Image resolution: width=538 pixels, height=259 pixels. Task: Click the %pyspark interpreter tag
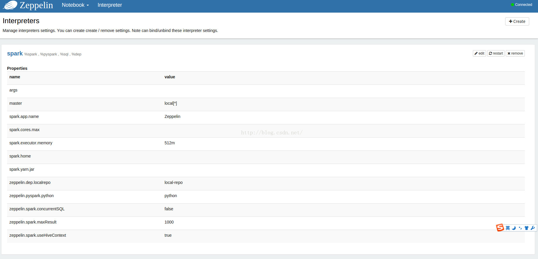point(48,54)
